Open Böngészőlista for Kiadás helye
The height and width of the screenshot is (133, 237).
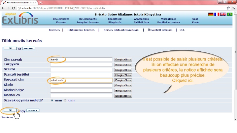(123, 91)
